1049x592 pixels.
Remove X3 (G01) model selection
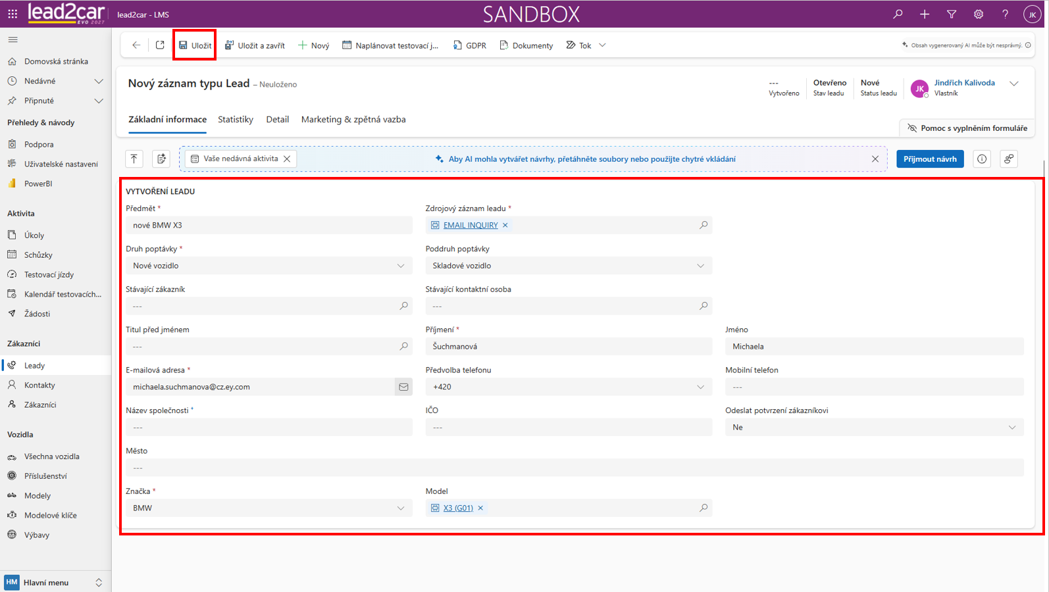pyautogui.click(x=480, y=508)
